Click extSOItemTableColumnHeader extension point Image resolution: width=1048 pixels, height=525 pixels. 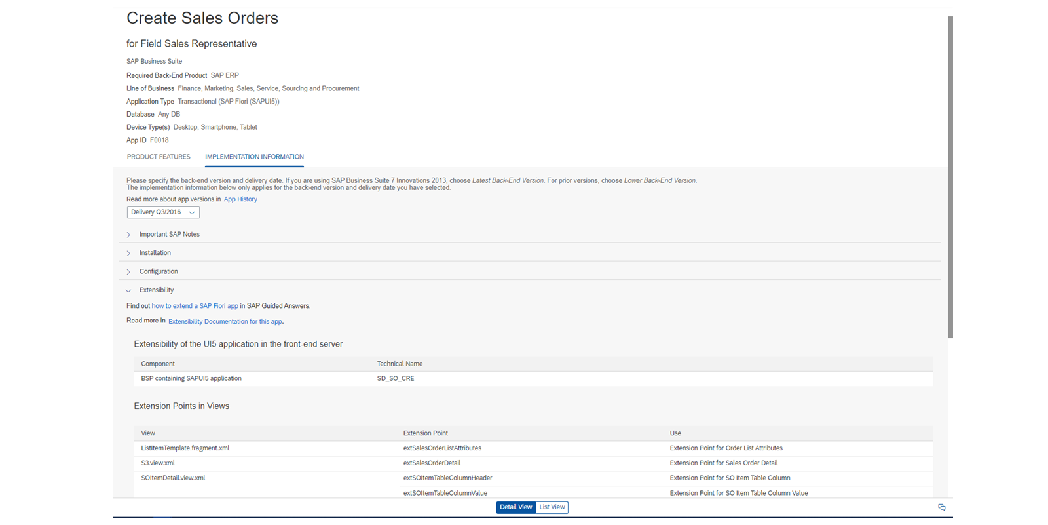coord(447,478)
